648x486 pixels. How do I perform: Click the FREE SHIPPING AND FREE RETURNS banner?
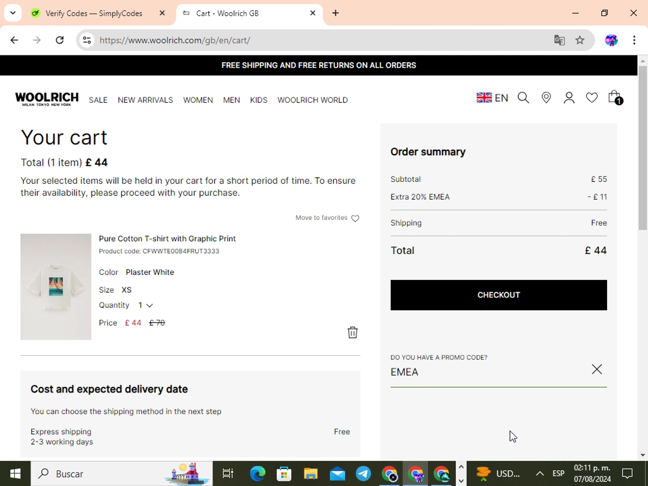pos(319,65)
